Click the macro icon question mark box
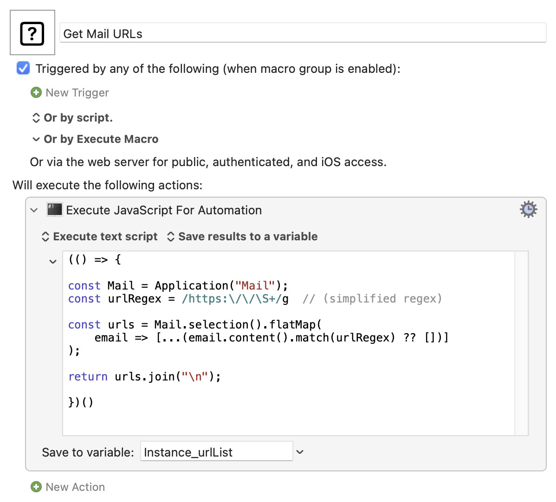Image resolution: width=556 pixels, height=502 pixels. (32, 32)
